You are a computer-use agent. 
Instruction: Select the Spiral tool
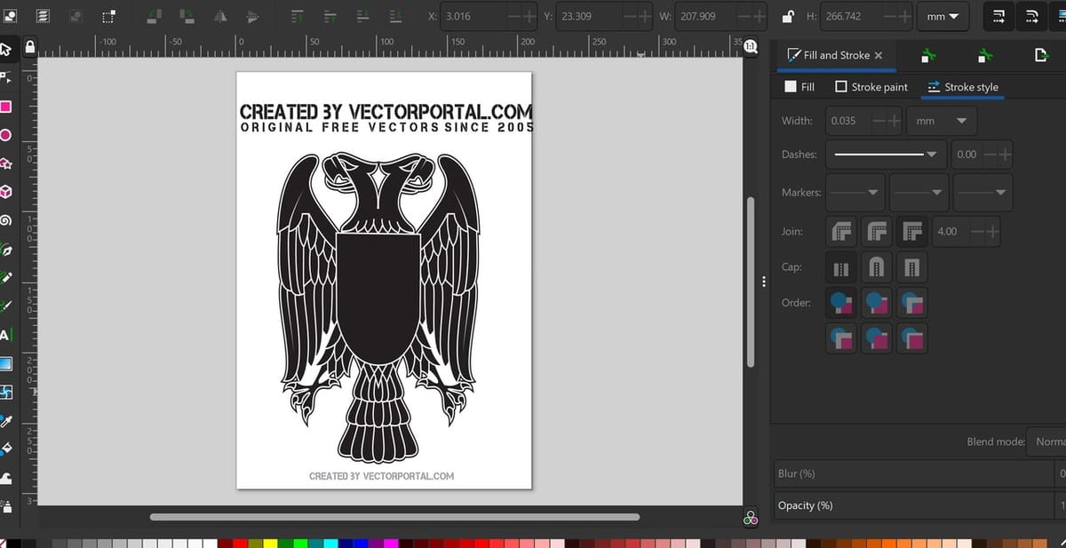click(x=5, y=220)
